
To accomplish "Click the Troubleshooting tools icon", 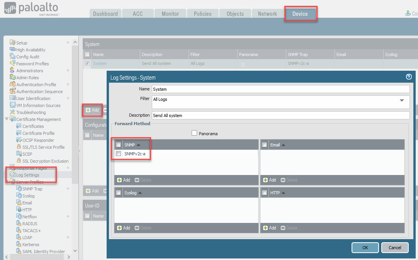I will pos(12,112).
